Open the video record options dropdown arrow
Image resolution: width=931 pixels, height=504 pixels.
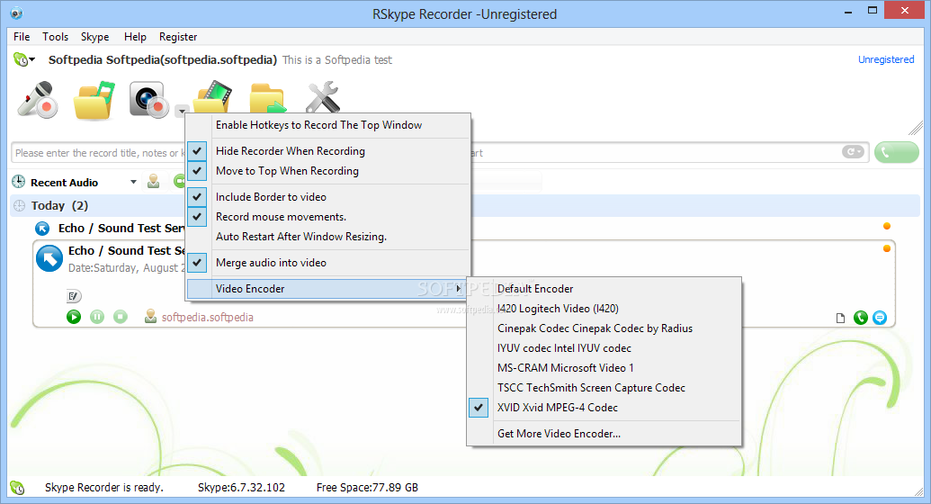182,110
